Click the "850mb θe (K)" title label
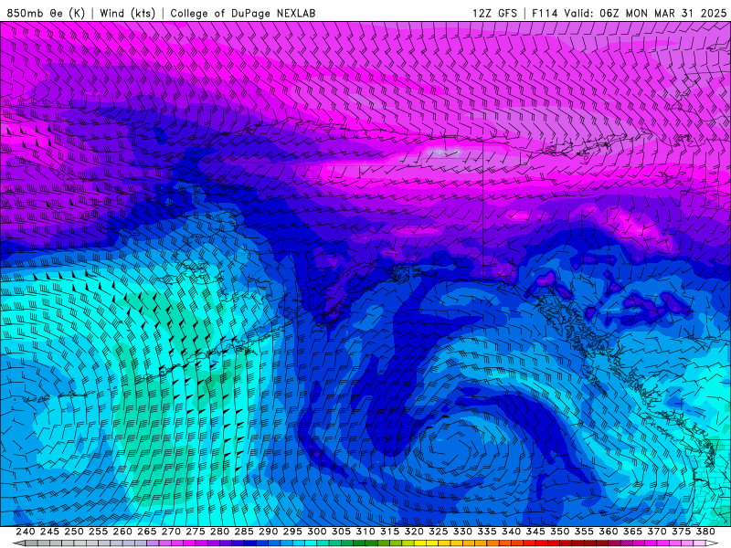The height and width of the screenshot is (548, 731). (x=46, y=13)
